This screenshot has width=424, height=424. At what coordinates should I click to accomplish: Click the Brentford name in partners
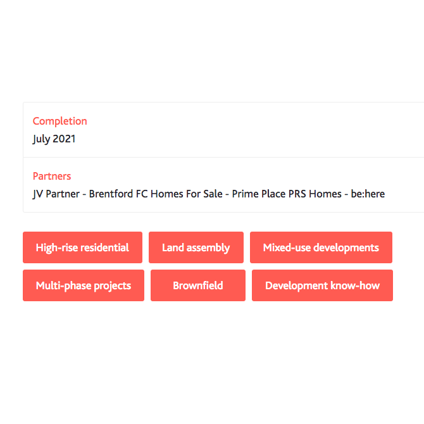[x=111, y=194]
